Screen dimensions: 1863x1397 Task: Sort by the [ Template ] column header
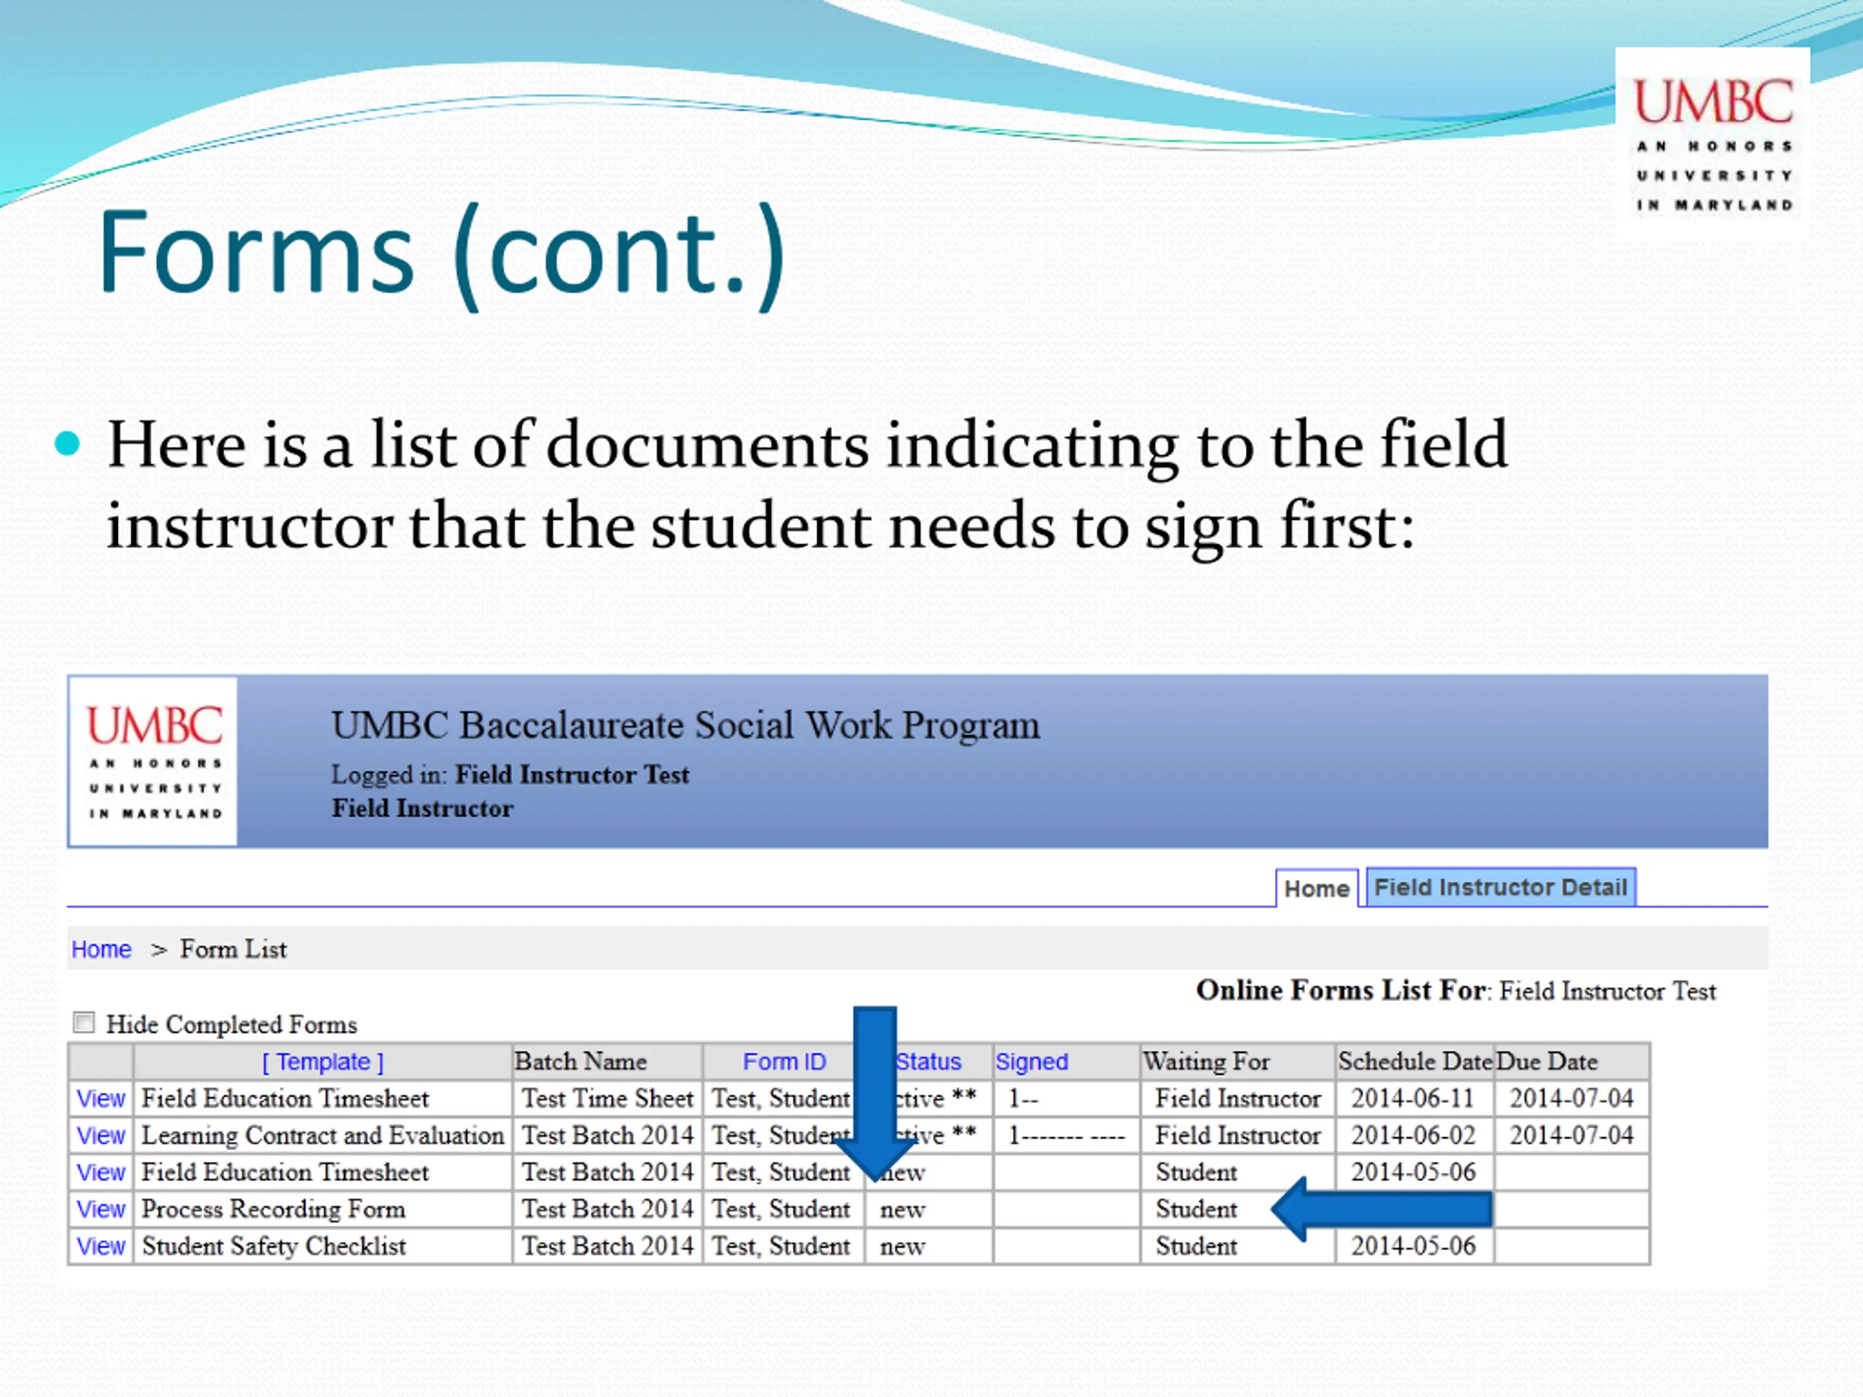pyautogui.click(x=322, y=1062)
